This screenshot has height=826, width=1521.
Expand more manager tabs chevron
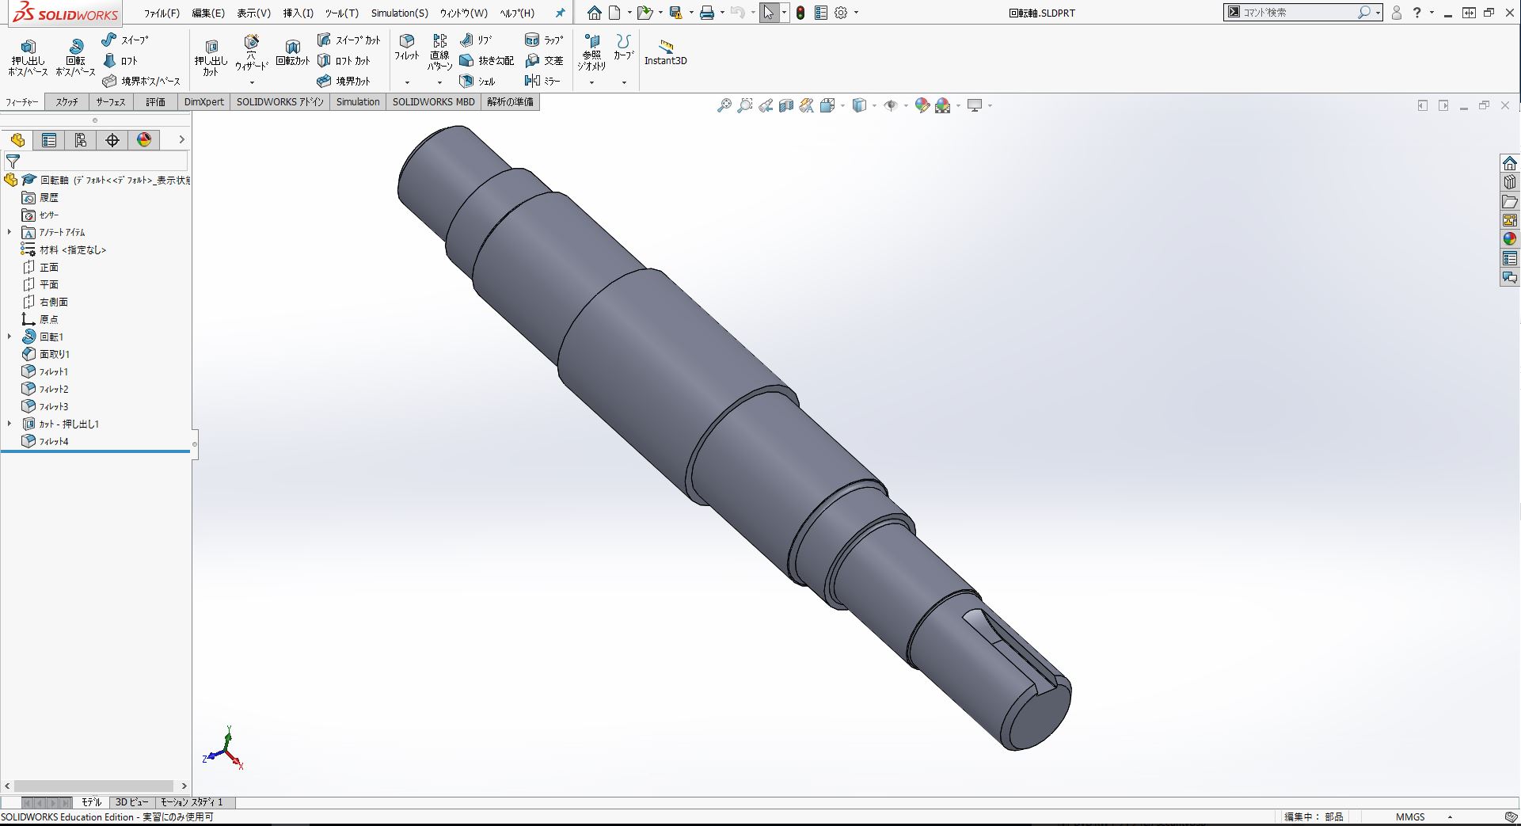181,139
